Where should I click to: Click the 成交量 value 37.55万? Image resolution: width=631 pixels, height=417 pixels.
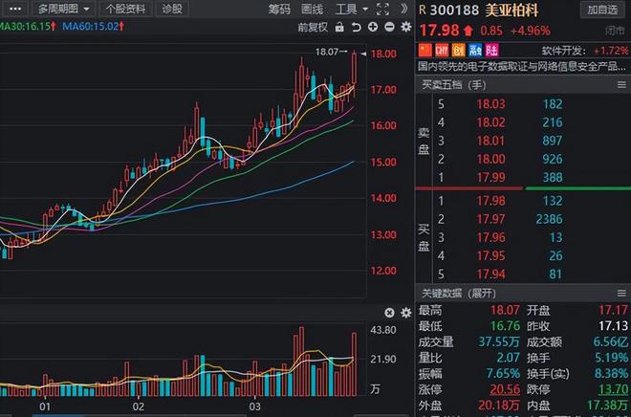click(x=499, y=342)
